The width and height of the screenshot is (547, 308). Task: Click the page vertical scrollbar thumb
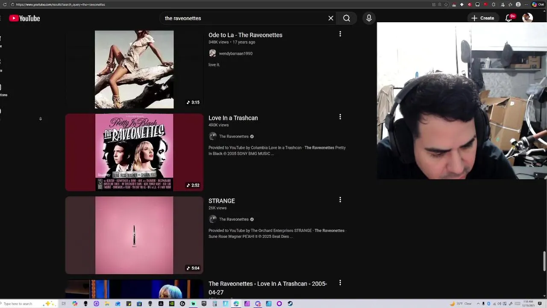544,261
